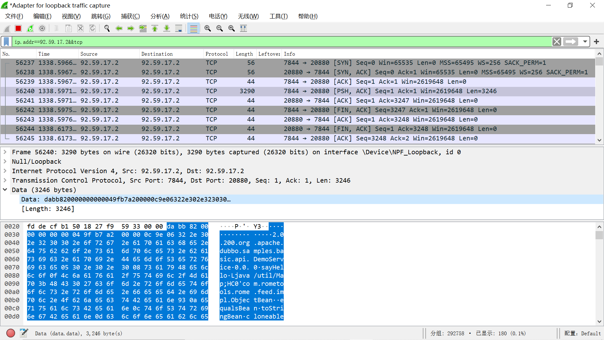Screen dimensions: 604x340
Task: Select packet 56242 FIN, ACK row
Action: point(298,110)
